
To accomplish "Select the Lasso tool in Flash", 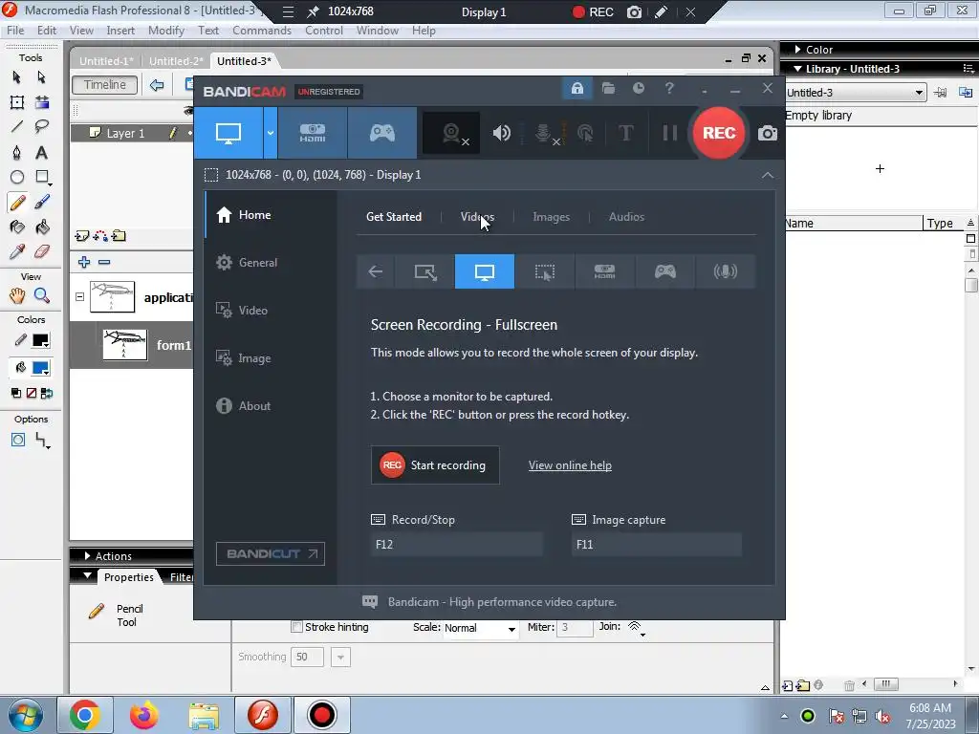I will (x=41, y=127).
